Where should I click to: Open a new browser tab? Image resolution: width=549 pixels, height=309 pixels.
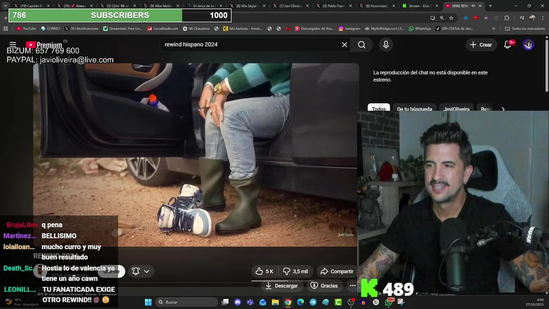click(490, 6)
